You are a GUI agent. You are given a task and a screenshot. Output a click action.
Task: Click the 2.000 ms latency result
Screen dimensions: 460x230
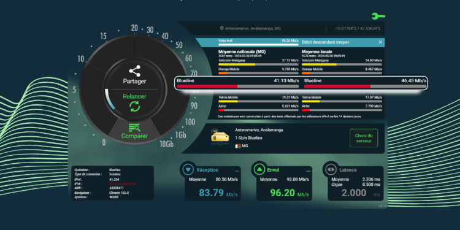click(361, 193)
